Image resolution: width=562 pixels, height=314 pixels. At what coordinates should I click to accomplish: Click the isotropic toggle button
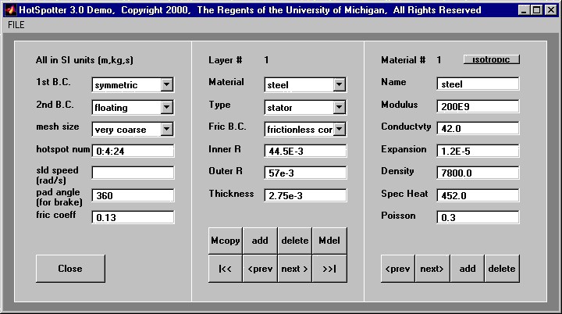[x=491, y=59]
